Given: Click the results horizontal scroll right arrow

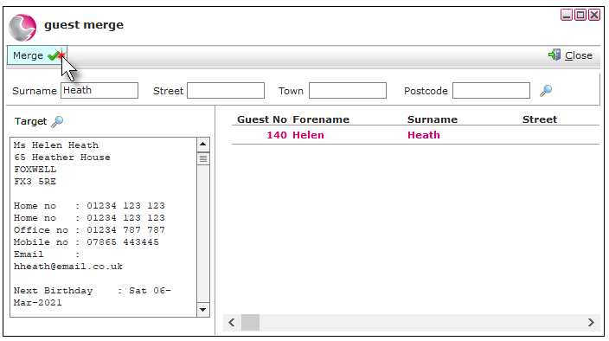Looking at the screenshot, I should (591, 322).
